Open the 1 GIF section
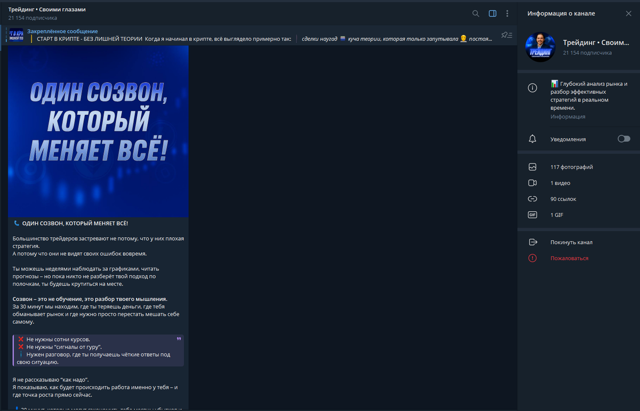The height and width of the screenshot is (411, 640). tap(579, 215)
